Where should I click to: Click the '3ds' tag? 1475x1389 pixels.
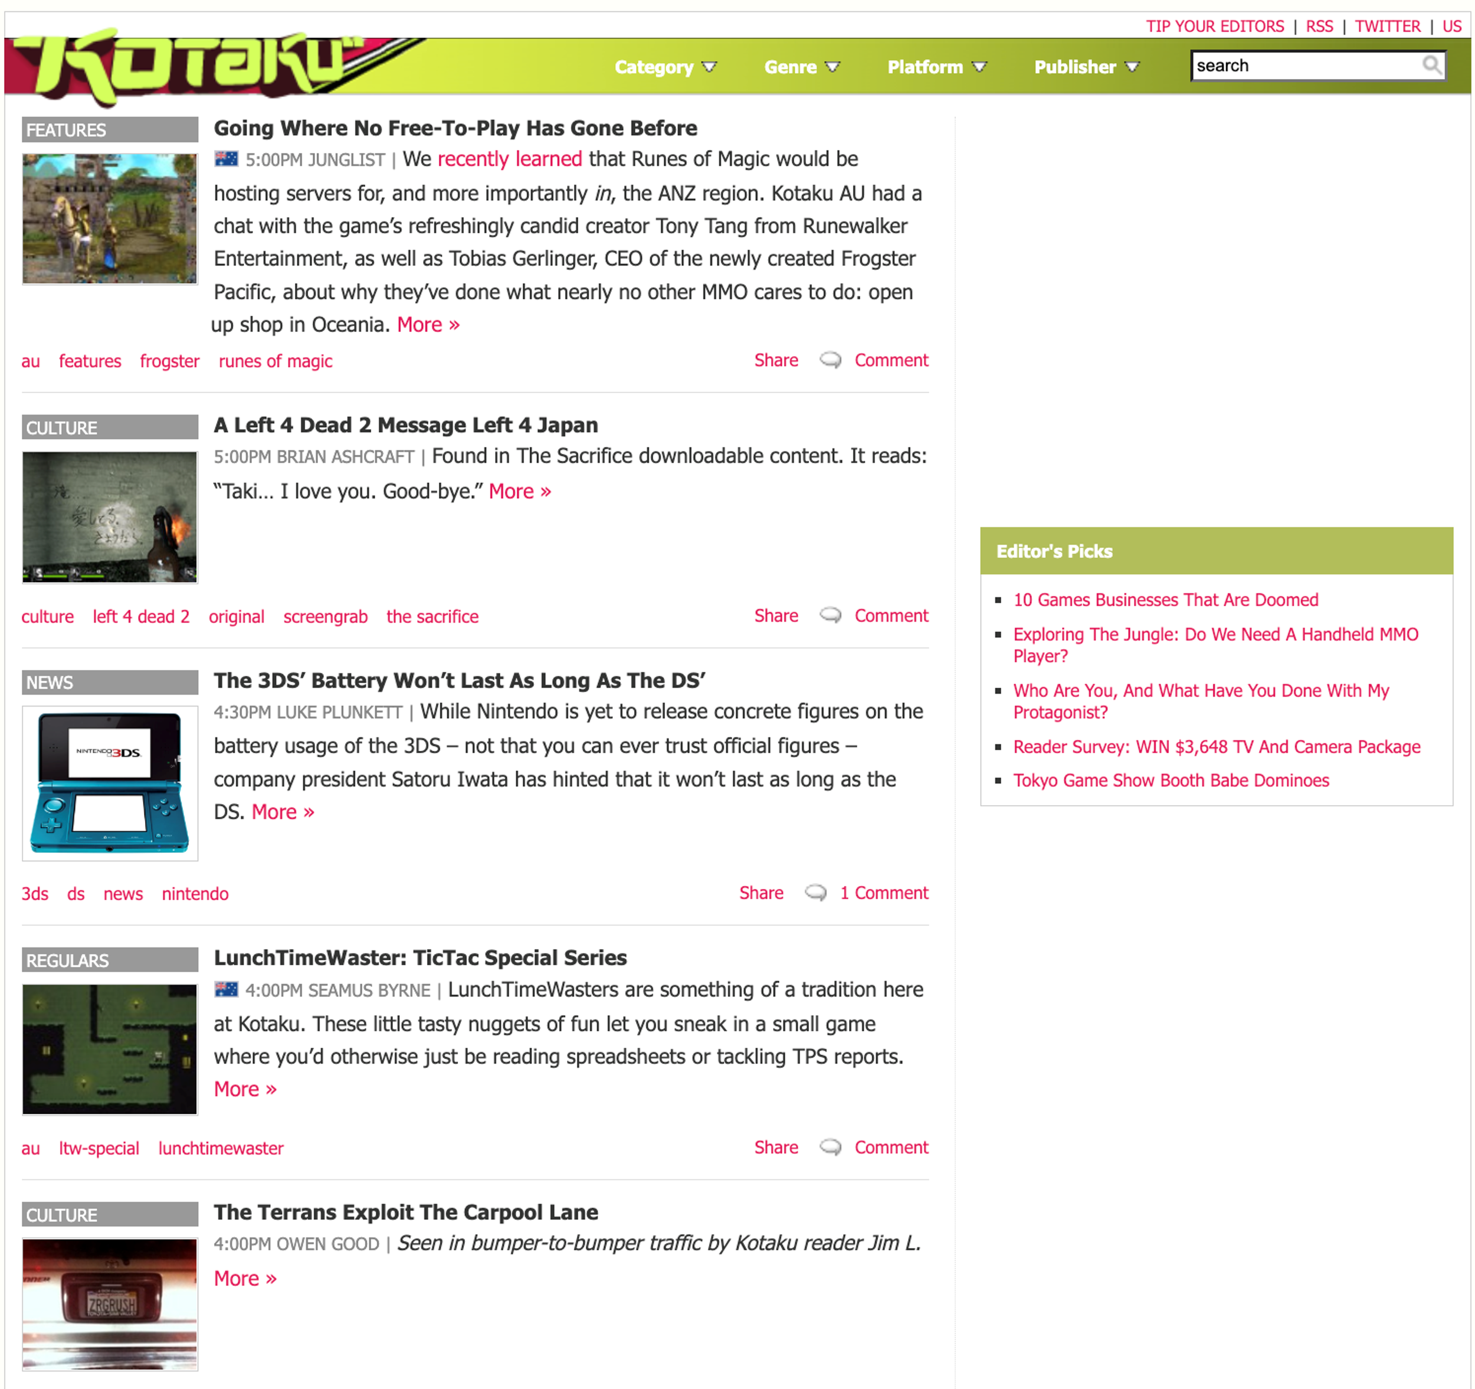35,894
